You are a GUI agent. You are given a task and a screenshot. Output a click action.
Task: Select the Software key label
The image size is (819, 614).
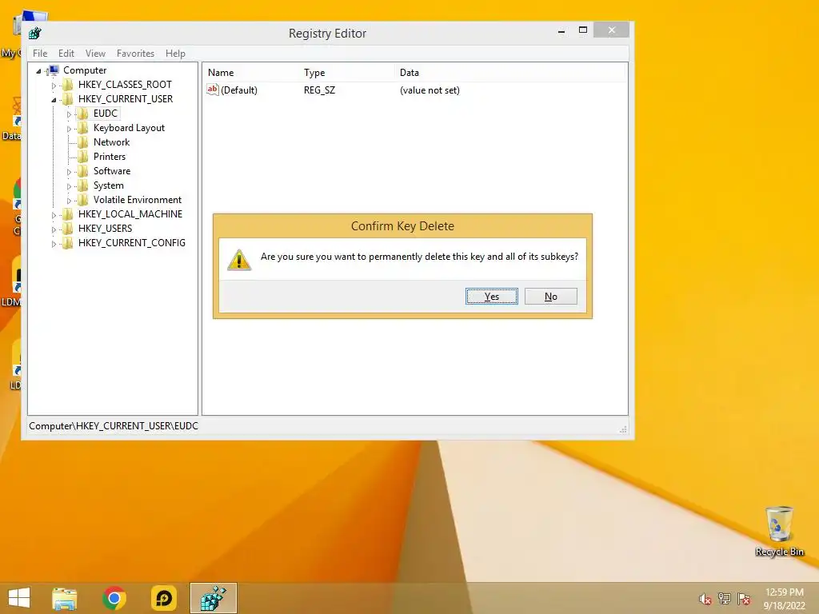point(112,171)
